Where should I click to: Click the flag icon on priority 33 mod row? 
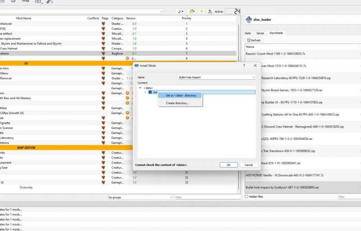coord(103,182)
